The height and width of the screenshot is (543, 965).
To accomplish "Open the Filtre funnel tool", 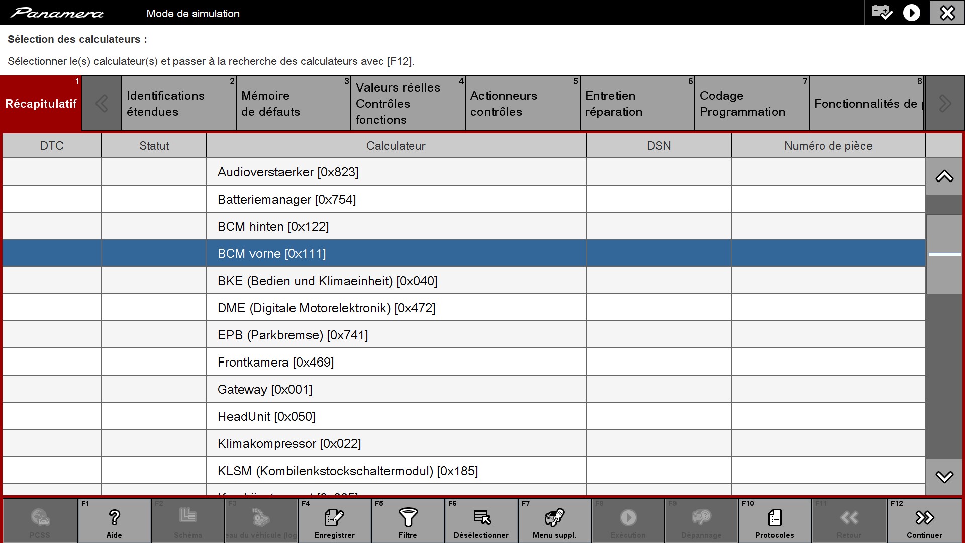I will point(408,520).
